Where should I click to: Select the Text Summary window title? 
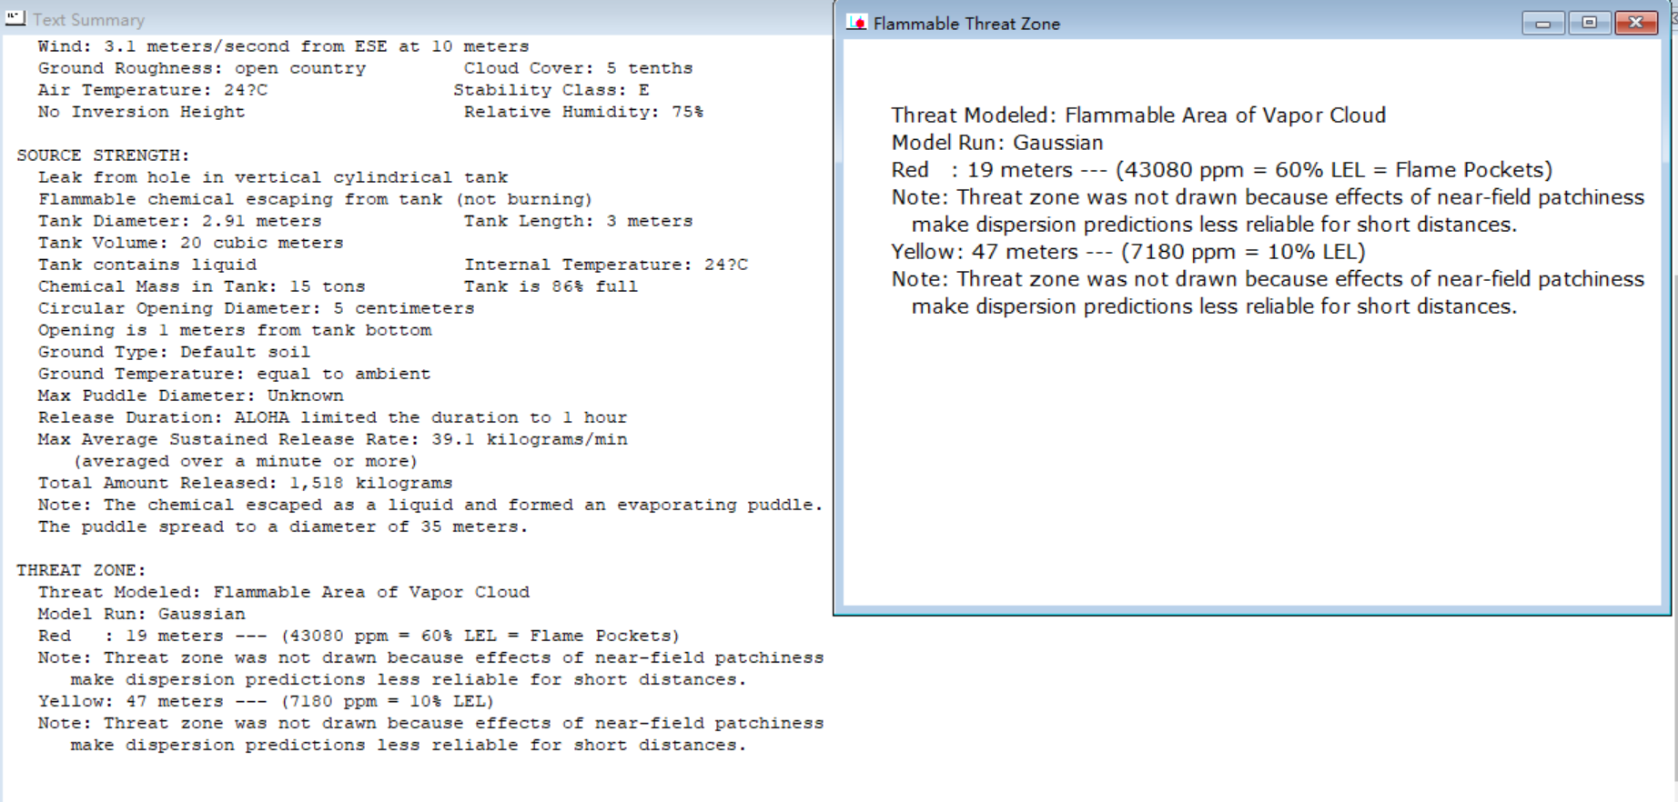point(88,19)
